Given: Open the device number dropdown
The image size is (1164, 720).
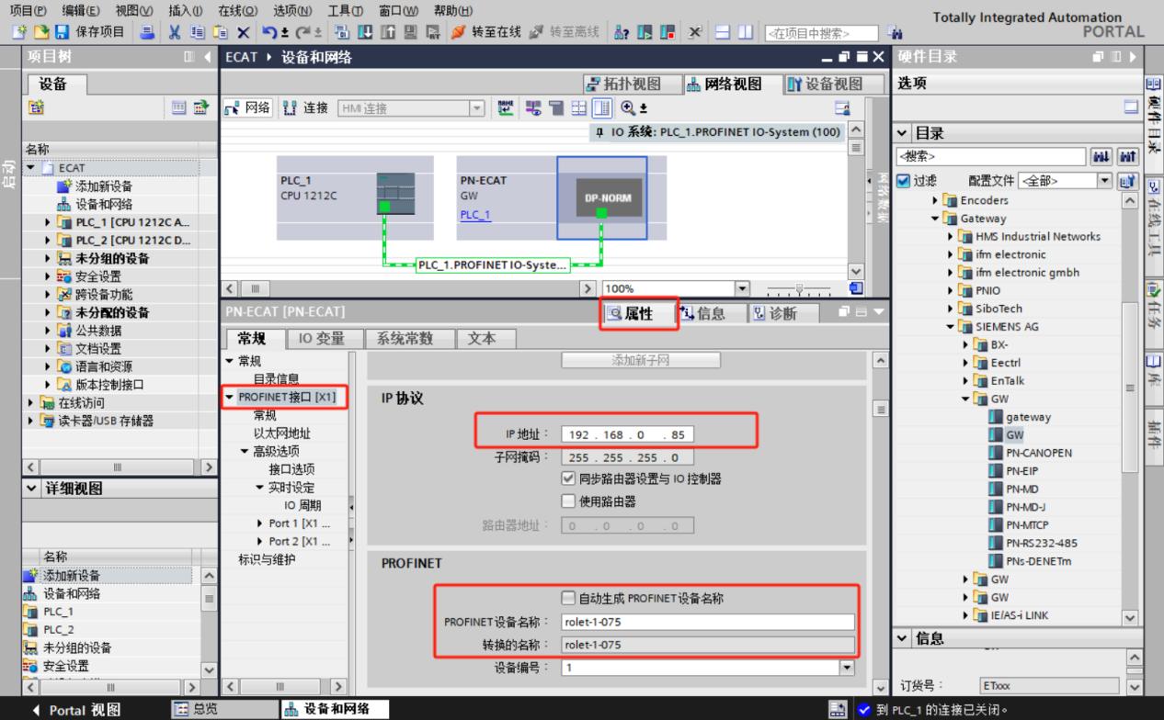Looking at the screenshot, I should point(847,668).
